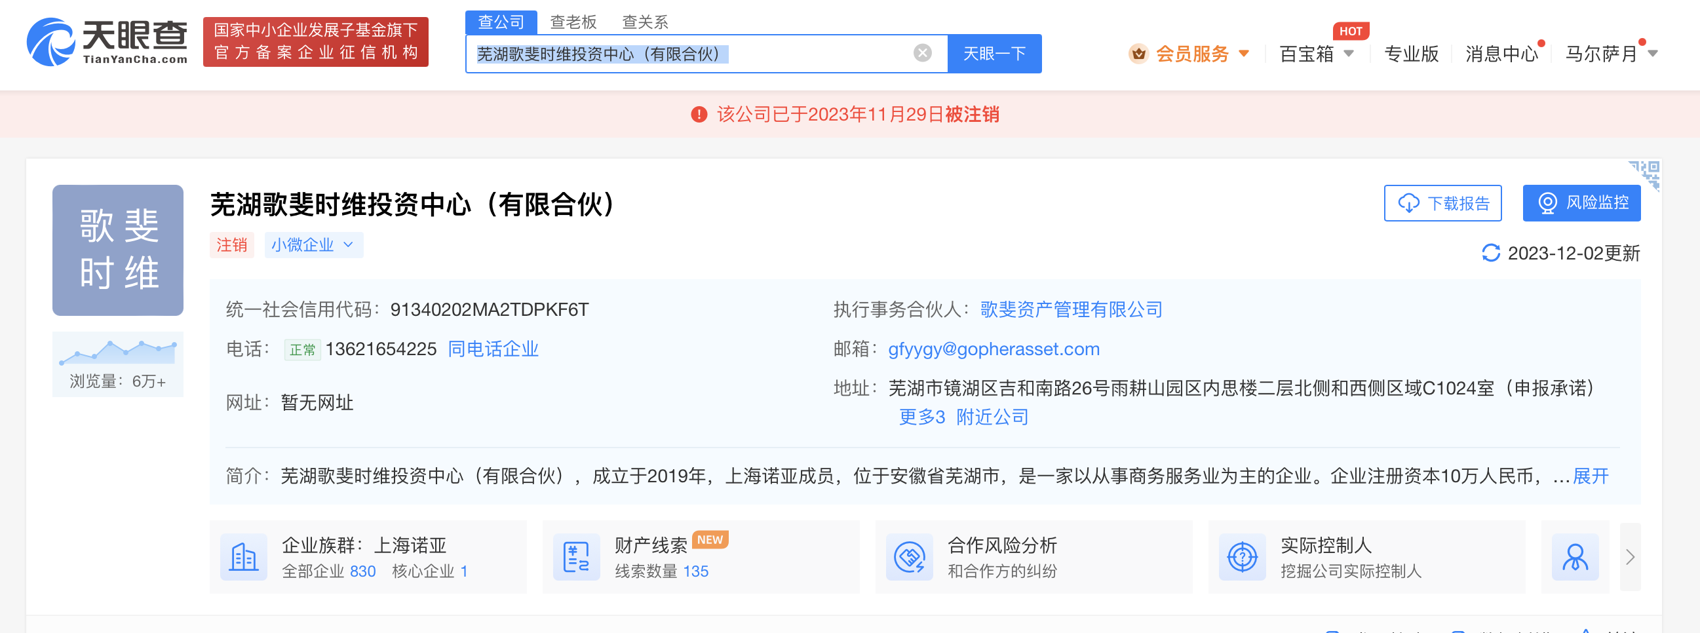Screen dimensions: 1700x633
Task: Click the company title 芜湖歌斐时维投资中心
Action: point(412,204)
